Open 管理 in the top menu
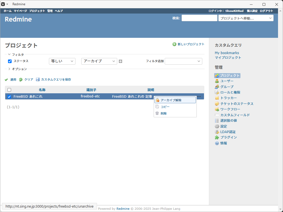The height and width of the screenshot is (212, 283). click(50, 11)
